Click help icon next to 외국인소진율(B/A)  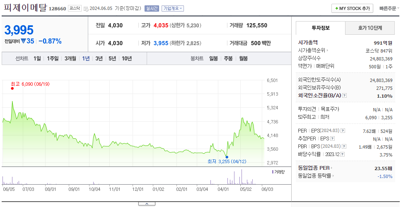point(345,96)
